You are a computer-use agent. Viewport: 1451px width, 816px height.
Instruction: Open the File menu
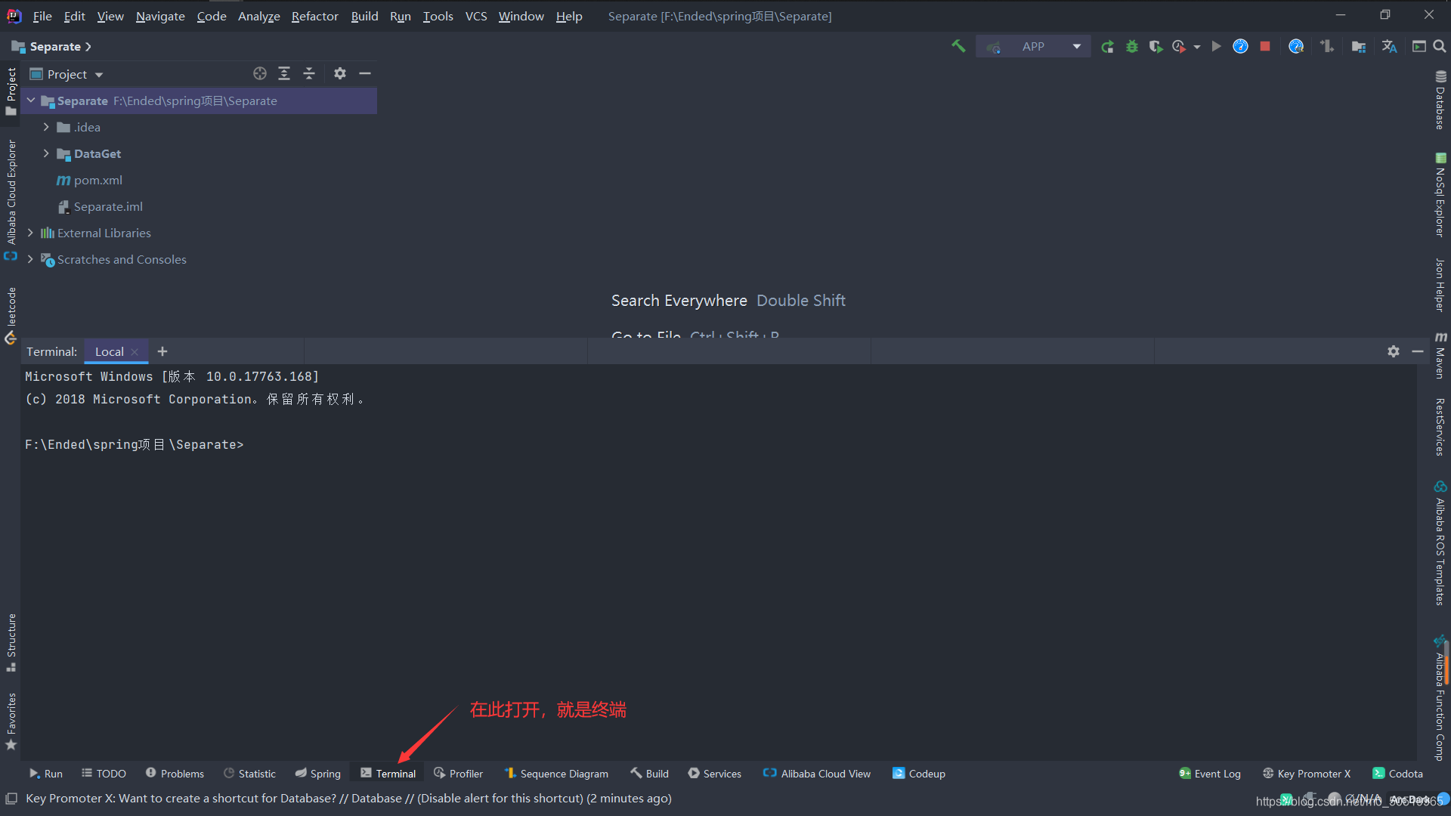point(42,16)
